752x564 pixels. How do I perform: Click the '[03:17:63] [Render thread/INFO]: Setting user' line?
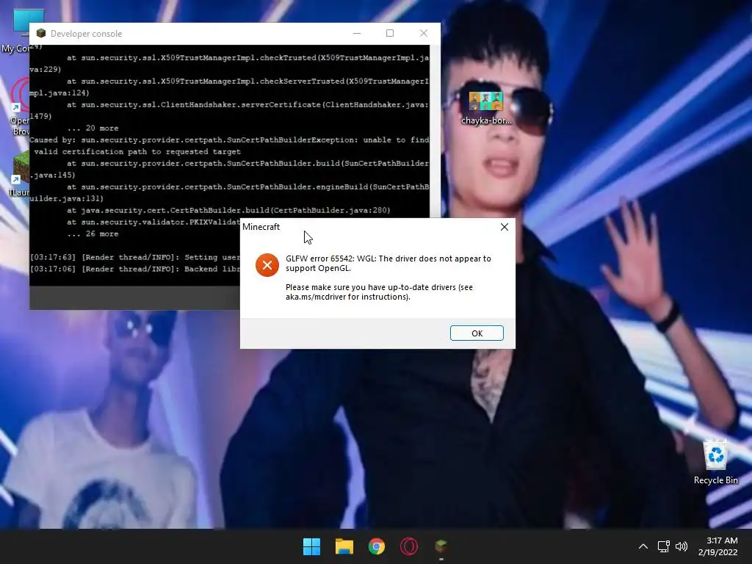(135, 258)
